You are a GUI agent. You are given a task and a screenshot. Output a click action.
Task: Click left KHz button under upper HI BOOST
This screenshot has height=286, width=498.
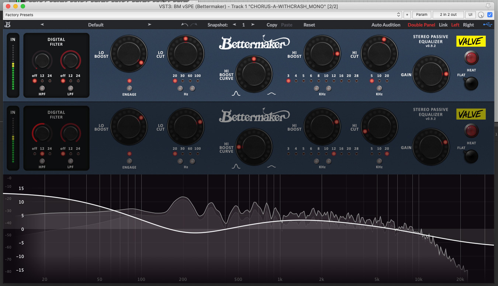click(316, 88)
